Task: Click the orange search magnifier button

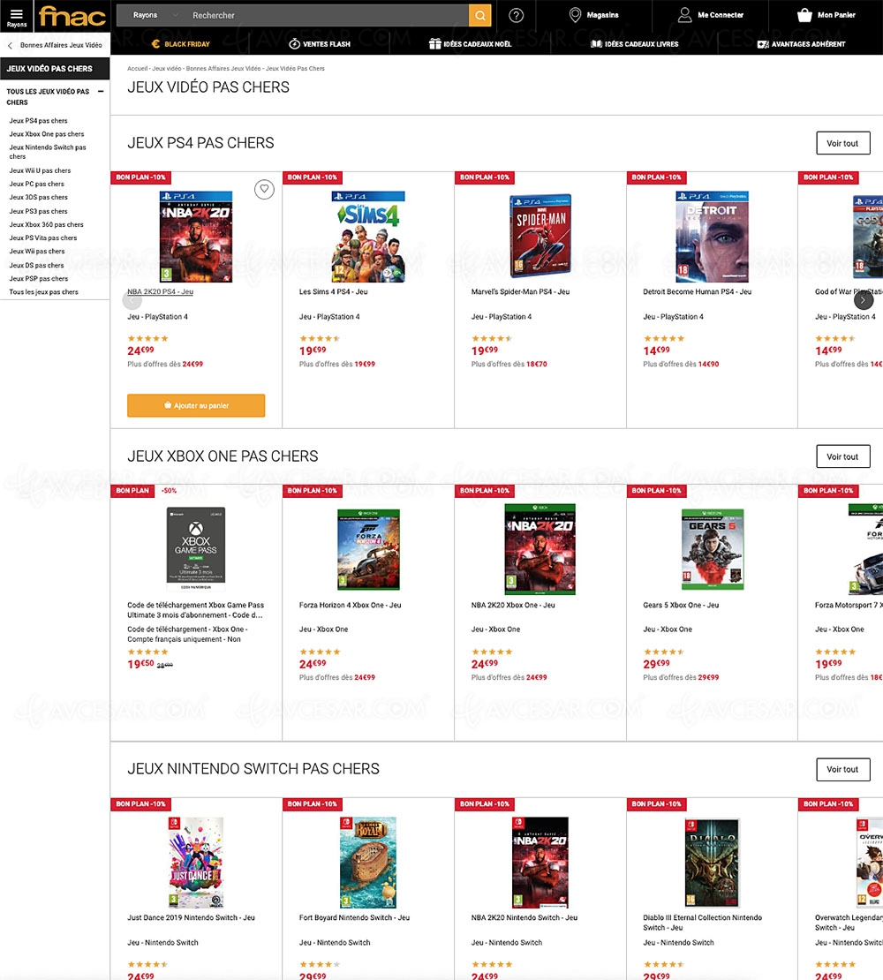Action: point(479,15)
